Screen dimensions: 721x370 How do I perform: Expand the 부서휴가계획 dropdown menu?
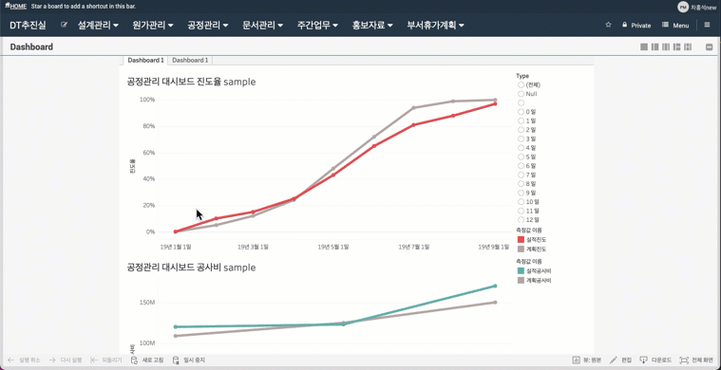tap(435, 26)
